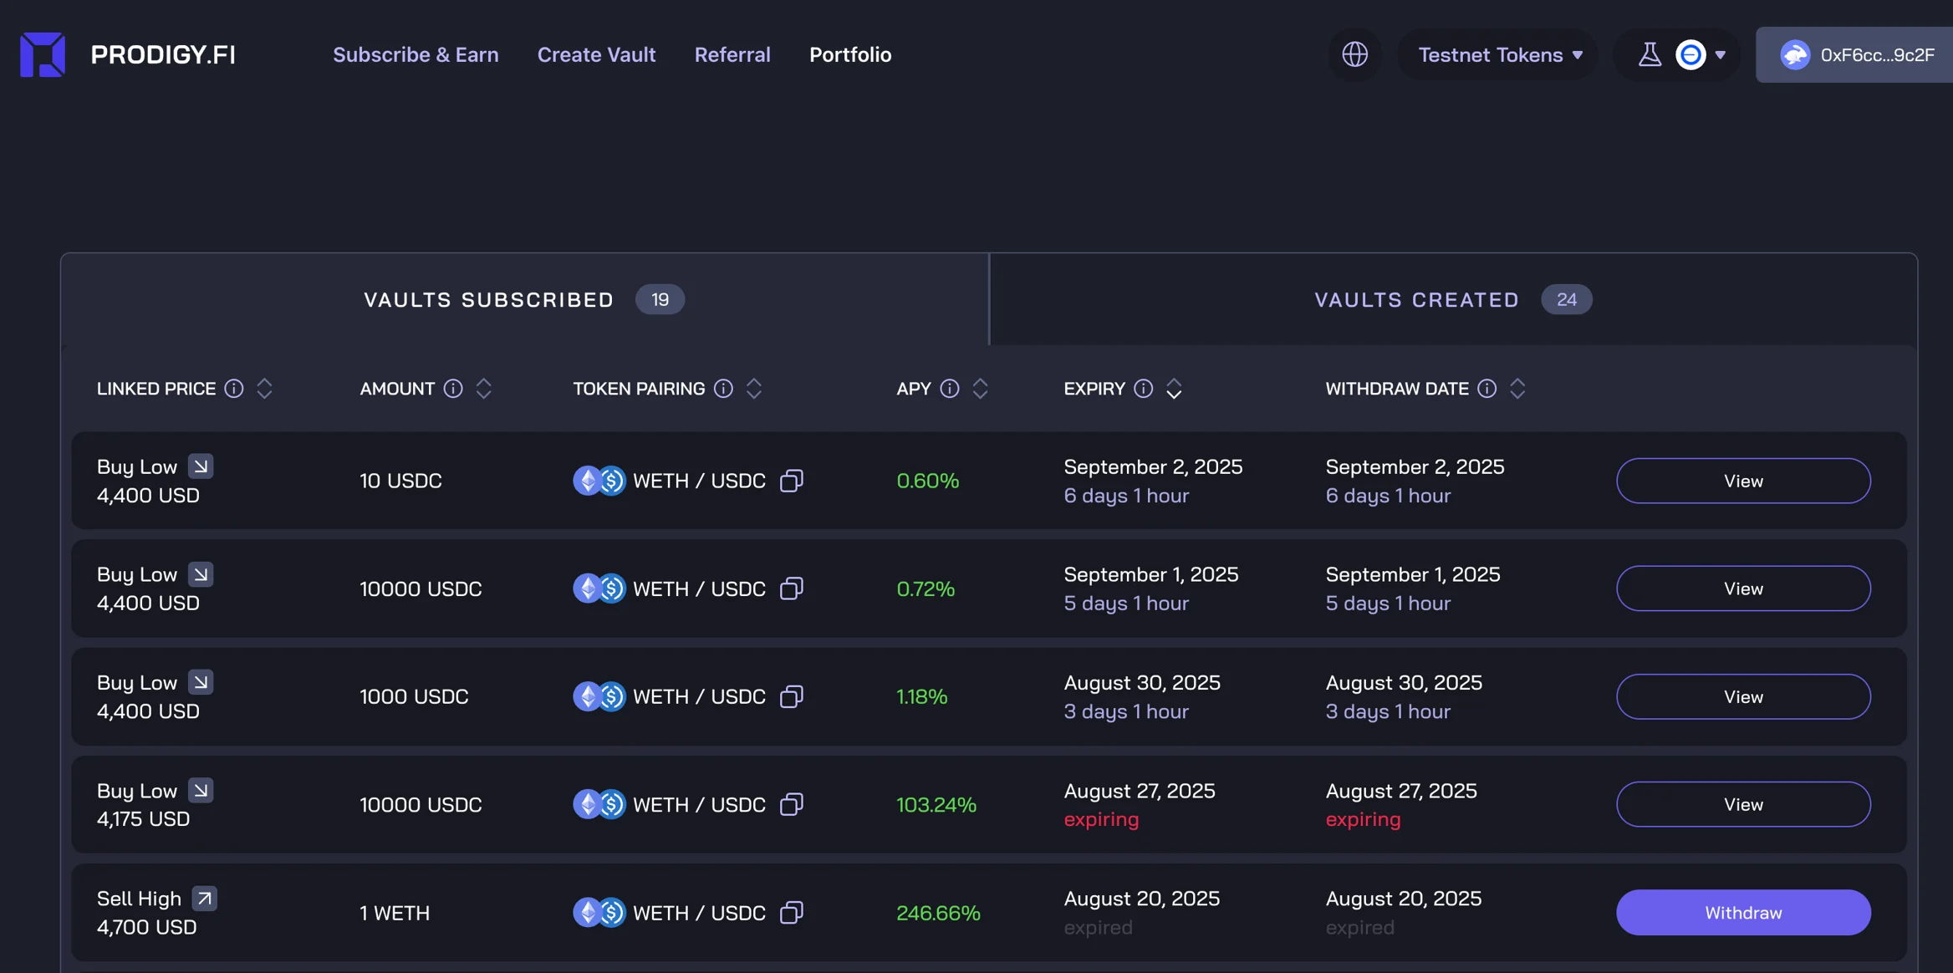Click the info icon beside Withdraw Date

click(x=1486, y=389)
